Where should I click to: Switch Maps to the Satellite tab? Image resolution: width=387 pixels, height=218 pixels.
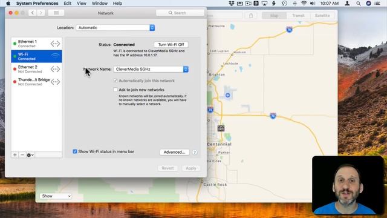(x=322, y=15)
